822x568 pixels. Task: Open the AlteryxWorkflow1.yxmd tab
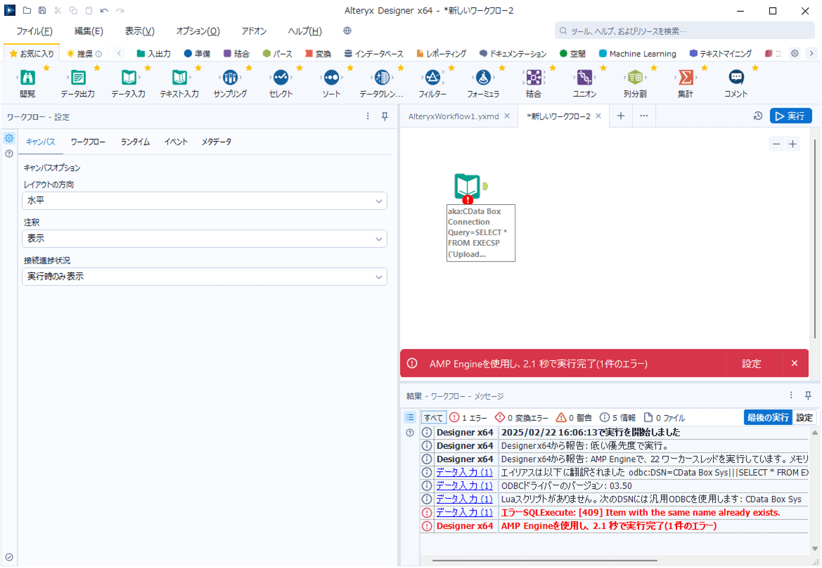(454, 116)
